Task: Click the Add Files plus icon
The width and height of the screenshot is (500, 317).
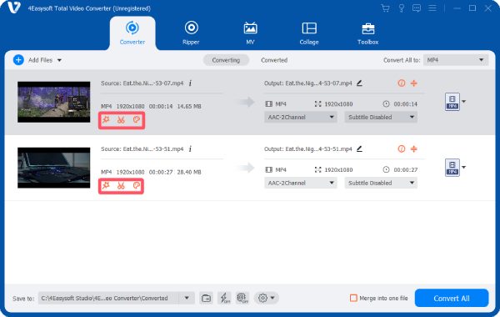Action: pyautogui.click(x=18, y=60)
